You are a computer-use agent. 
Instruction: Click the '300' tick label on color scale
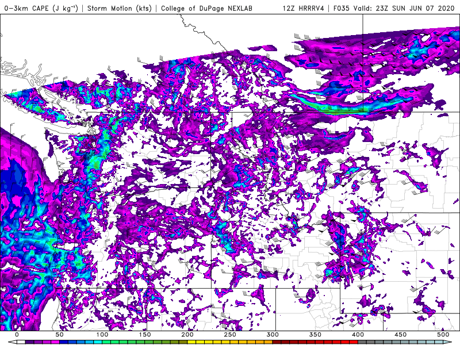273,335
